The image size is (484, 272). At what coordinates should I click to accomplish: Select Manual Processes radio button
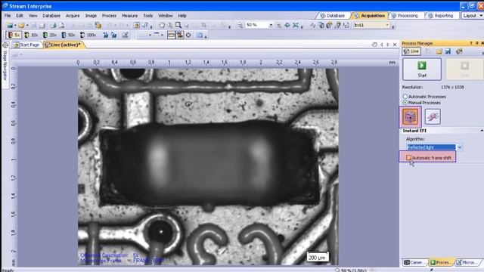(405, 103)
